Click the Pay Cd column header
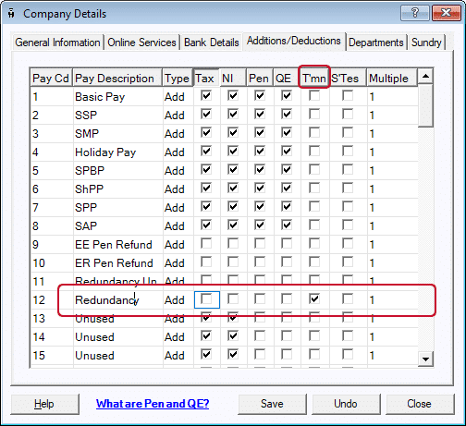Image resolution: width=466 pixels, height=426 pixels. point(52,79)
